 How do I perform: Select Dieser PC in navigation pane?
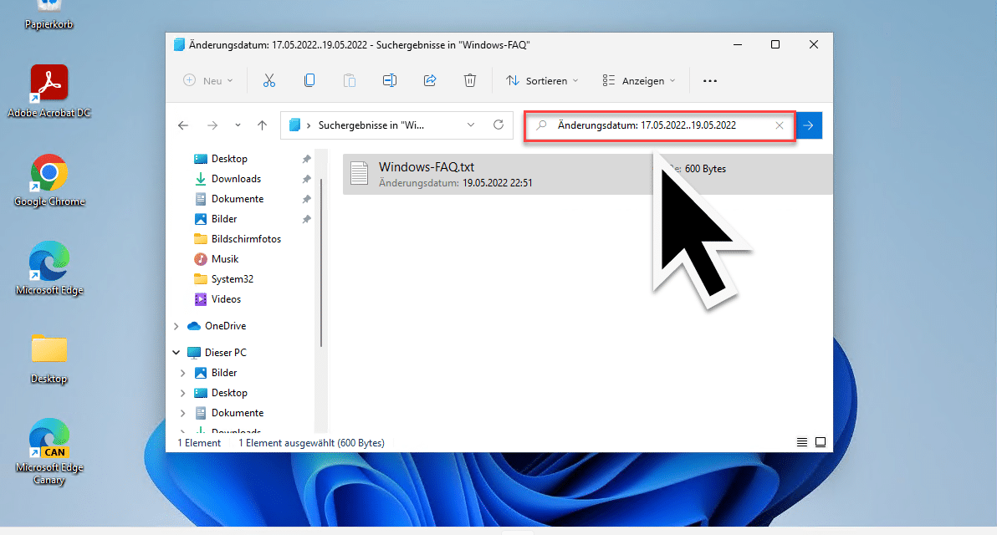[225, 353]
